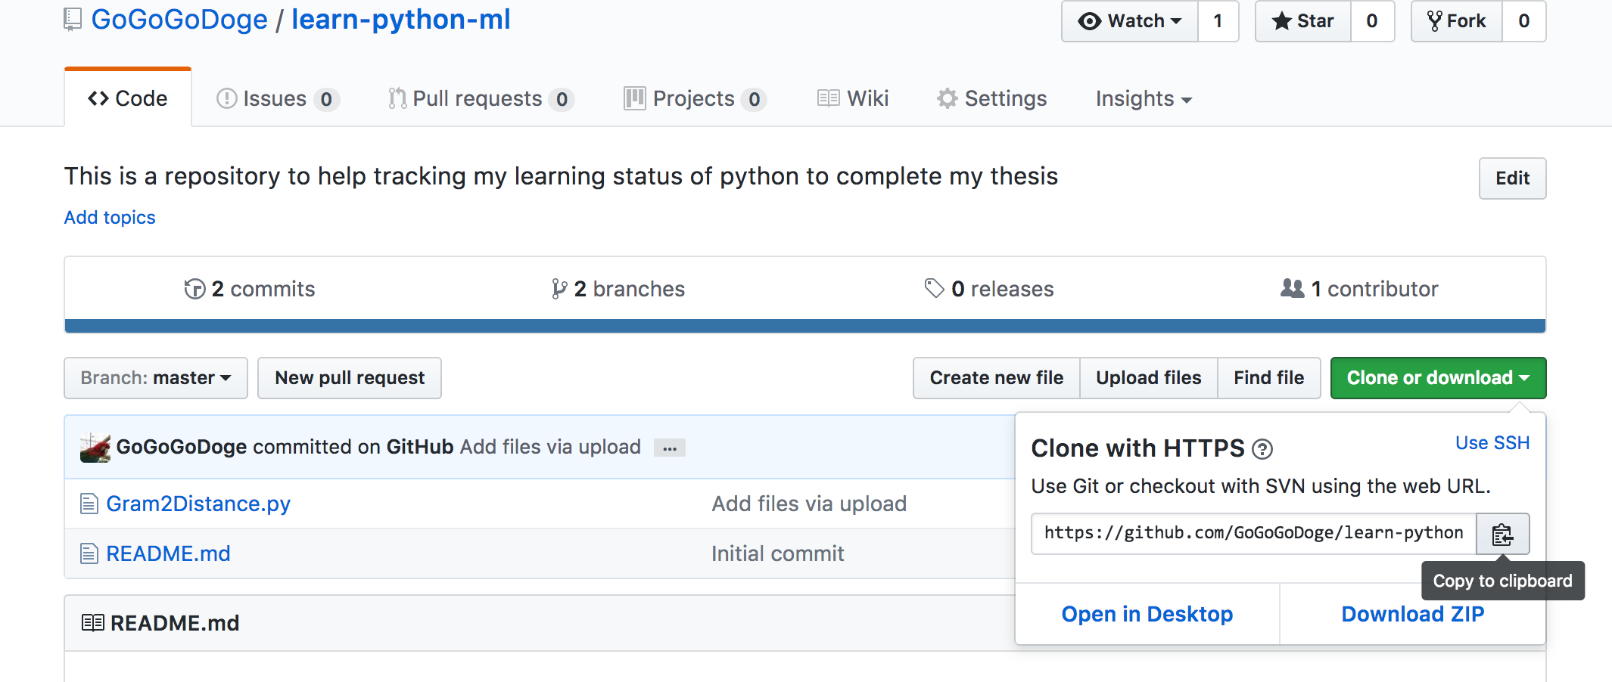Open the Wiki tab
Image resolution: width=1612 pixels, height=682 pixels.
[853, 98]
